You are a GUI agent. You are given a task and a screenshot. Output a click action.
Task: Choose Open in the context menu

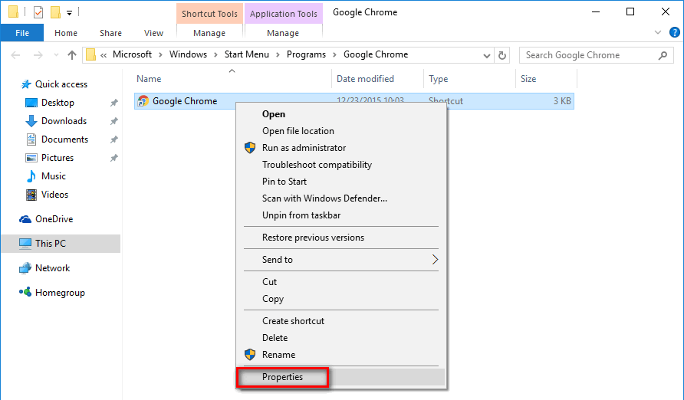341,114
